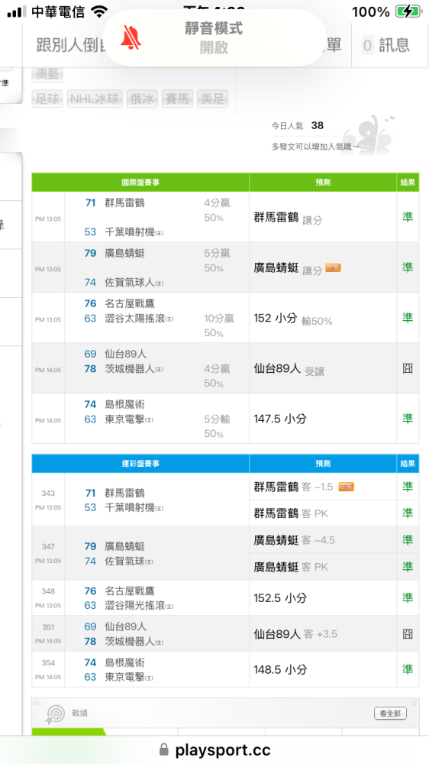Click 澀谷陽光搖滾 in 運彩盤 table
This screenshot has width=429, height=764.
(134, 606)
